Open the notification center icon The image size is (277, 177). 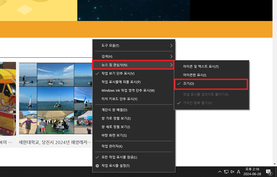(x=268, y=172)
